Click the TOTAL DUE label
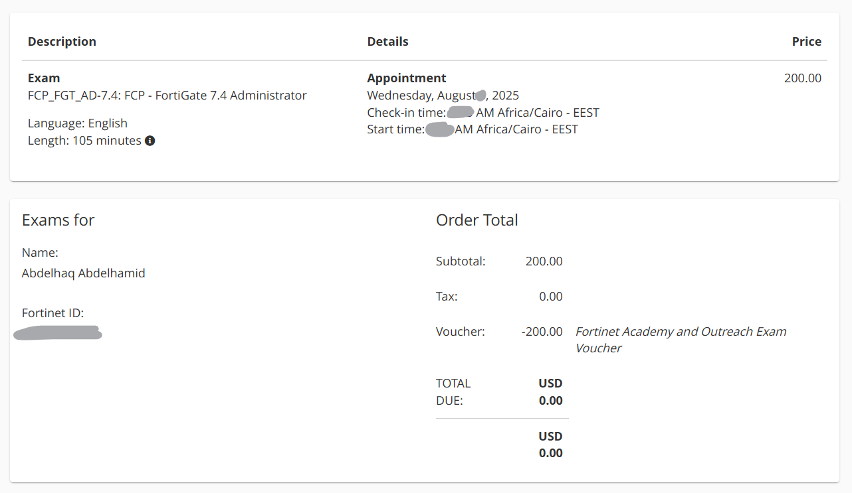Screen dimensions: 852x493 point(453,392)
